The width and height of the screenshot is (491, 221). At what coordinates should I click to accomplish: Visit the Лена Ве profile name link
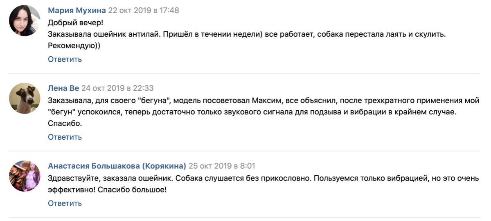pos(63,88)
